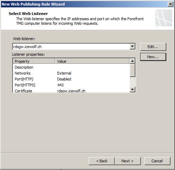Select the rdsgw.icewolf.ch listener combo box
Screen dimensions: 175x170
[74, 47]
